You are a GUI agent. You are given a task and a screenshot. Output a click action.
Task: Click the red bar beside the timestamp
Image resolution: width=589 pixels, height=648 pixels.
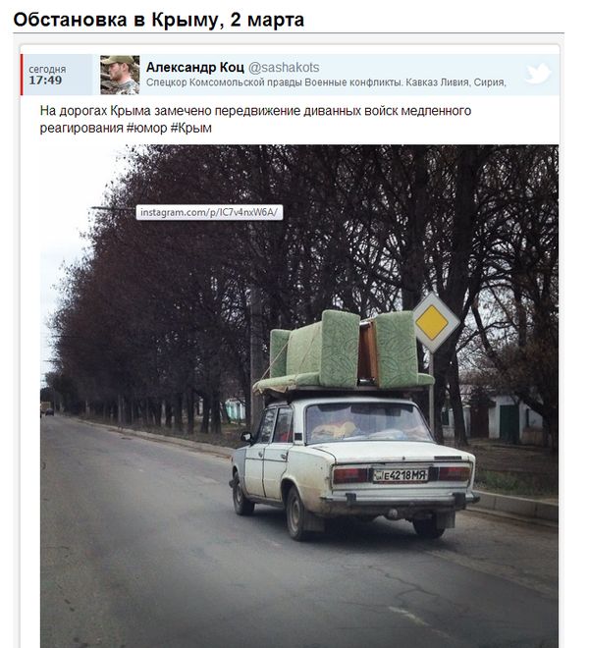pos(22,75)
